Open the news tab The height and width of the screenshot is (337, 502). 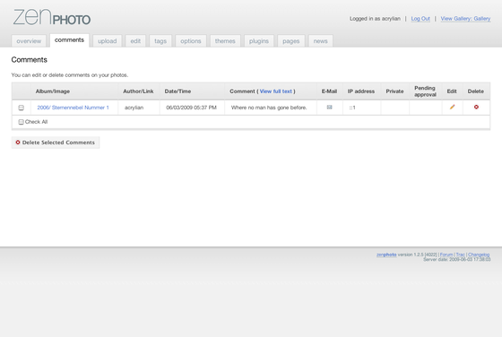[321, 41]
